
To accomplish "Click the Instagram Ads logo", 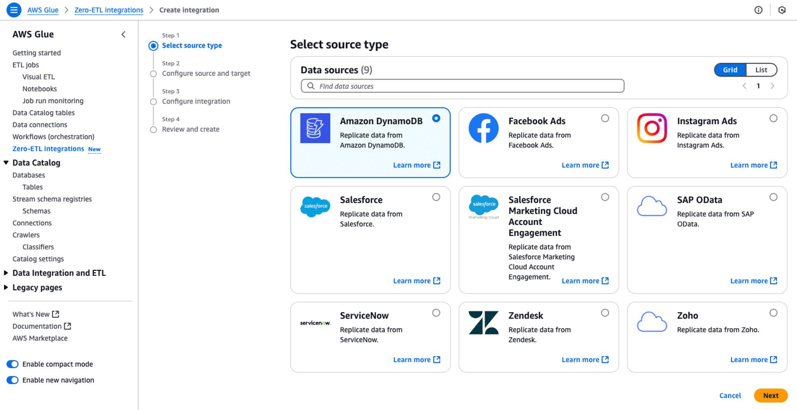I will [652, 128].
